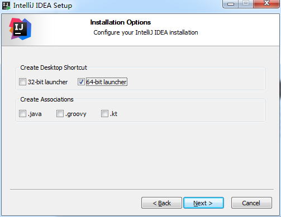Tick the .kt association checkbox
The width and height of the screenshot is (281, 217).
pos(104,114)
